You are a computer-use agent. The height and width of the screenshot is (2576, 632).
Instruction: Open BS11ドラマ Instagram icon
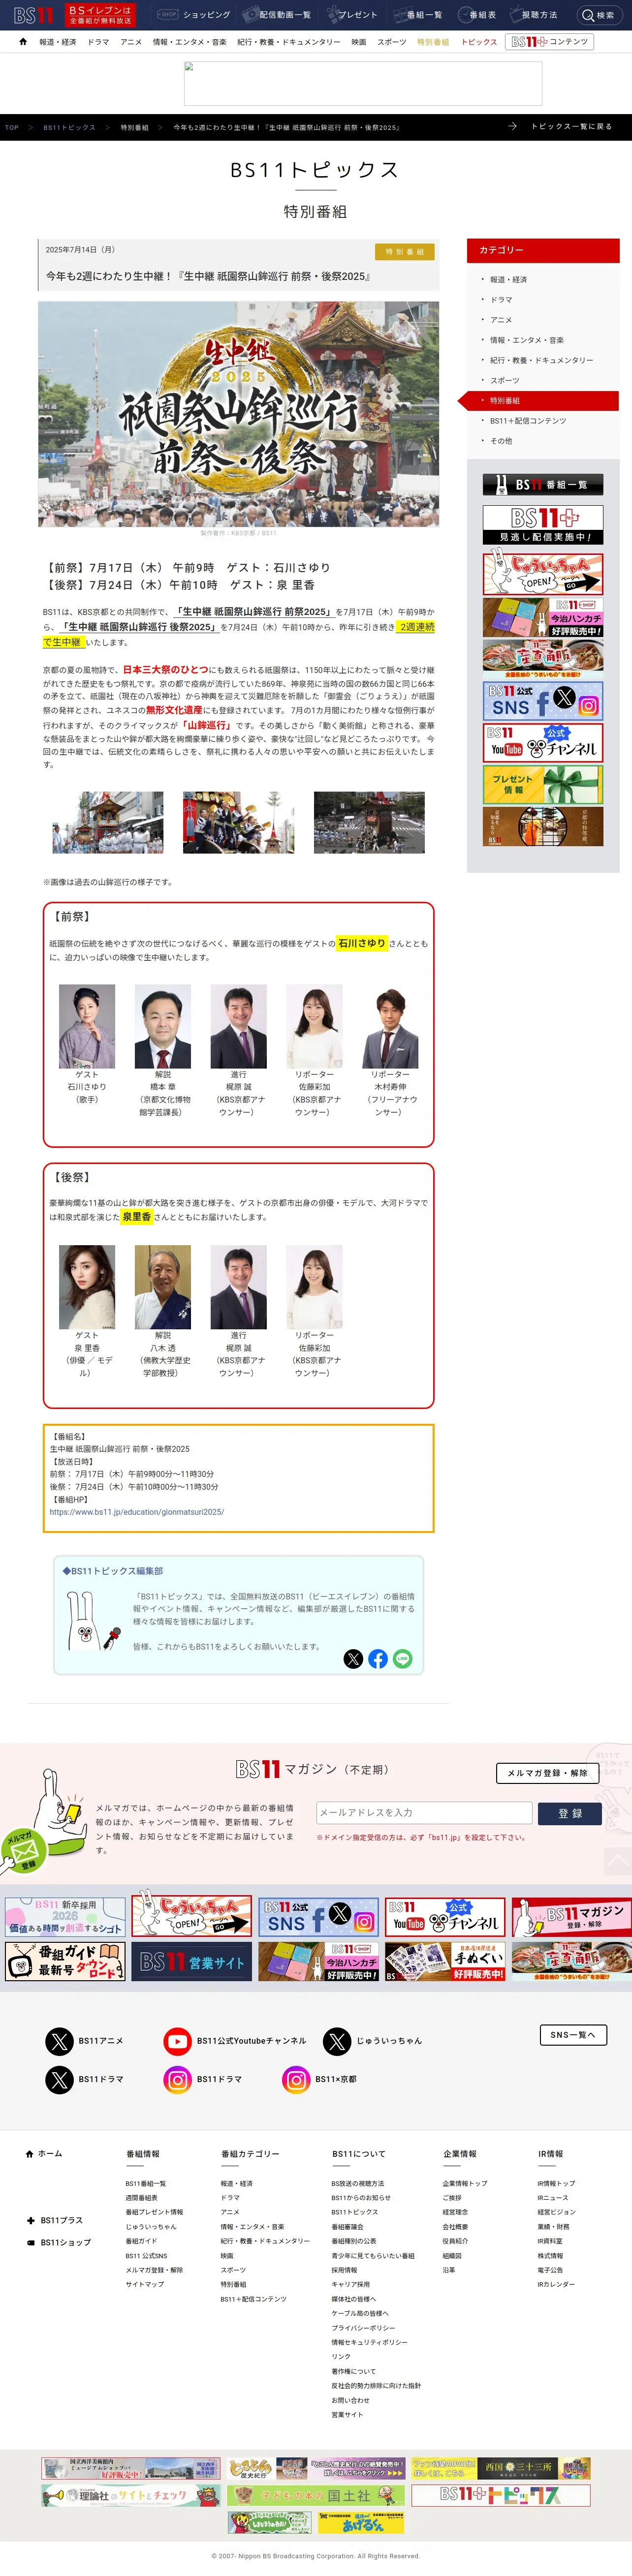point(178,2080)
